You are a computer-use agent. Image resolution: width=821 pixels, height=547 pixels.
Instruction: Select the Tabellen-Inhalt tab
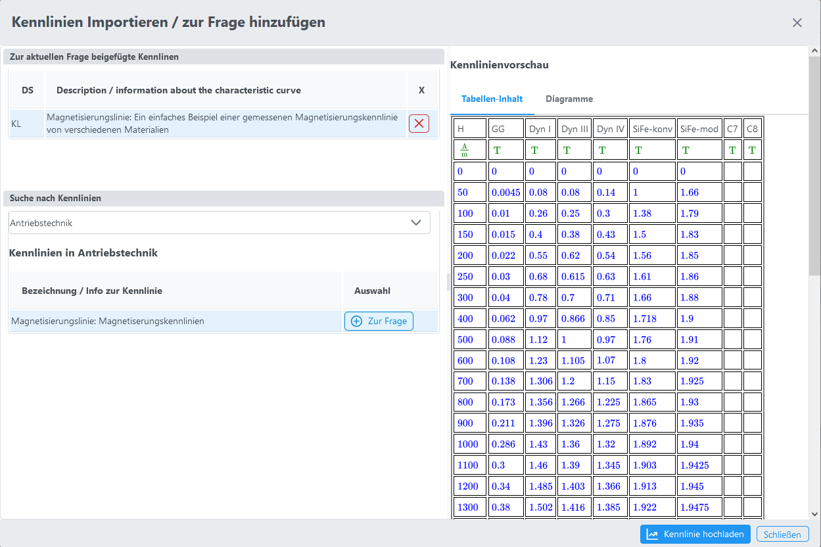click(492, 99)
